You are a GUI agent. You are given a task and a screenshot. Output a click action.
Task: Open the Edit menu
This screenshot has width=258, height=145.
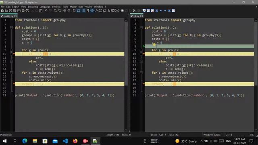click(x=8, y=7)
